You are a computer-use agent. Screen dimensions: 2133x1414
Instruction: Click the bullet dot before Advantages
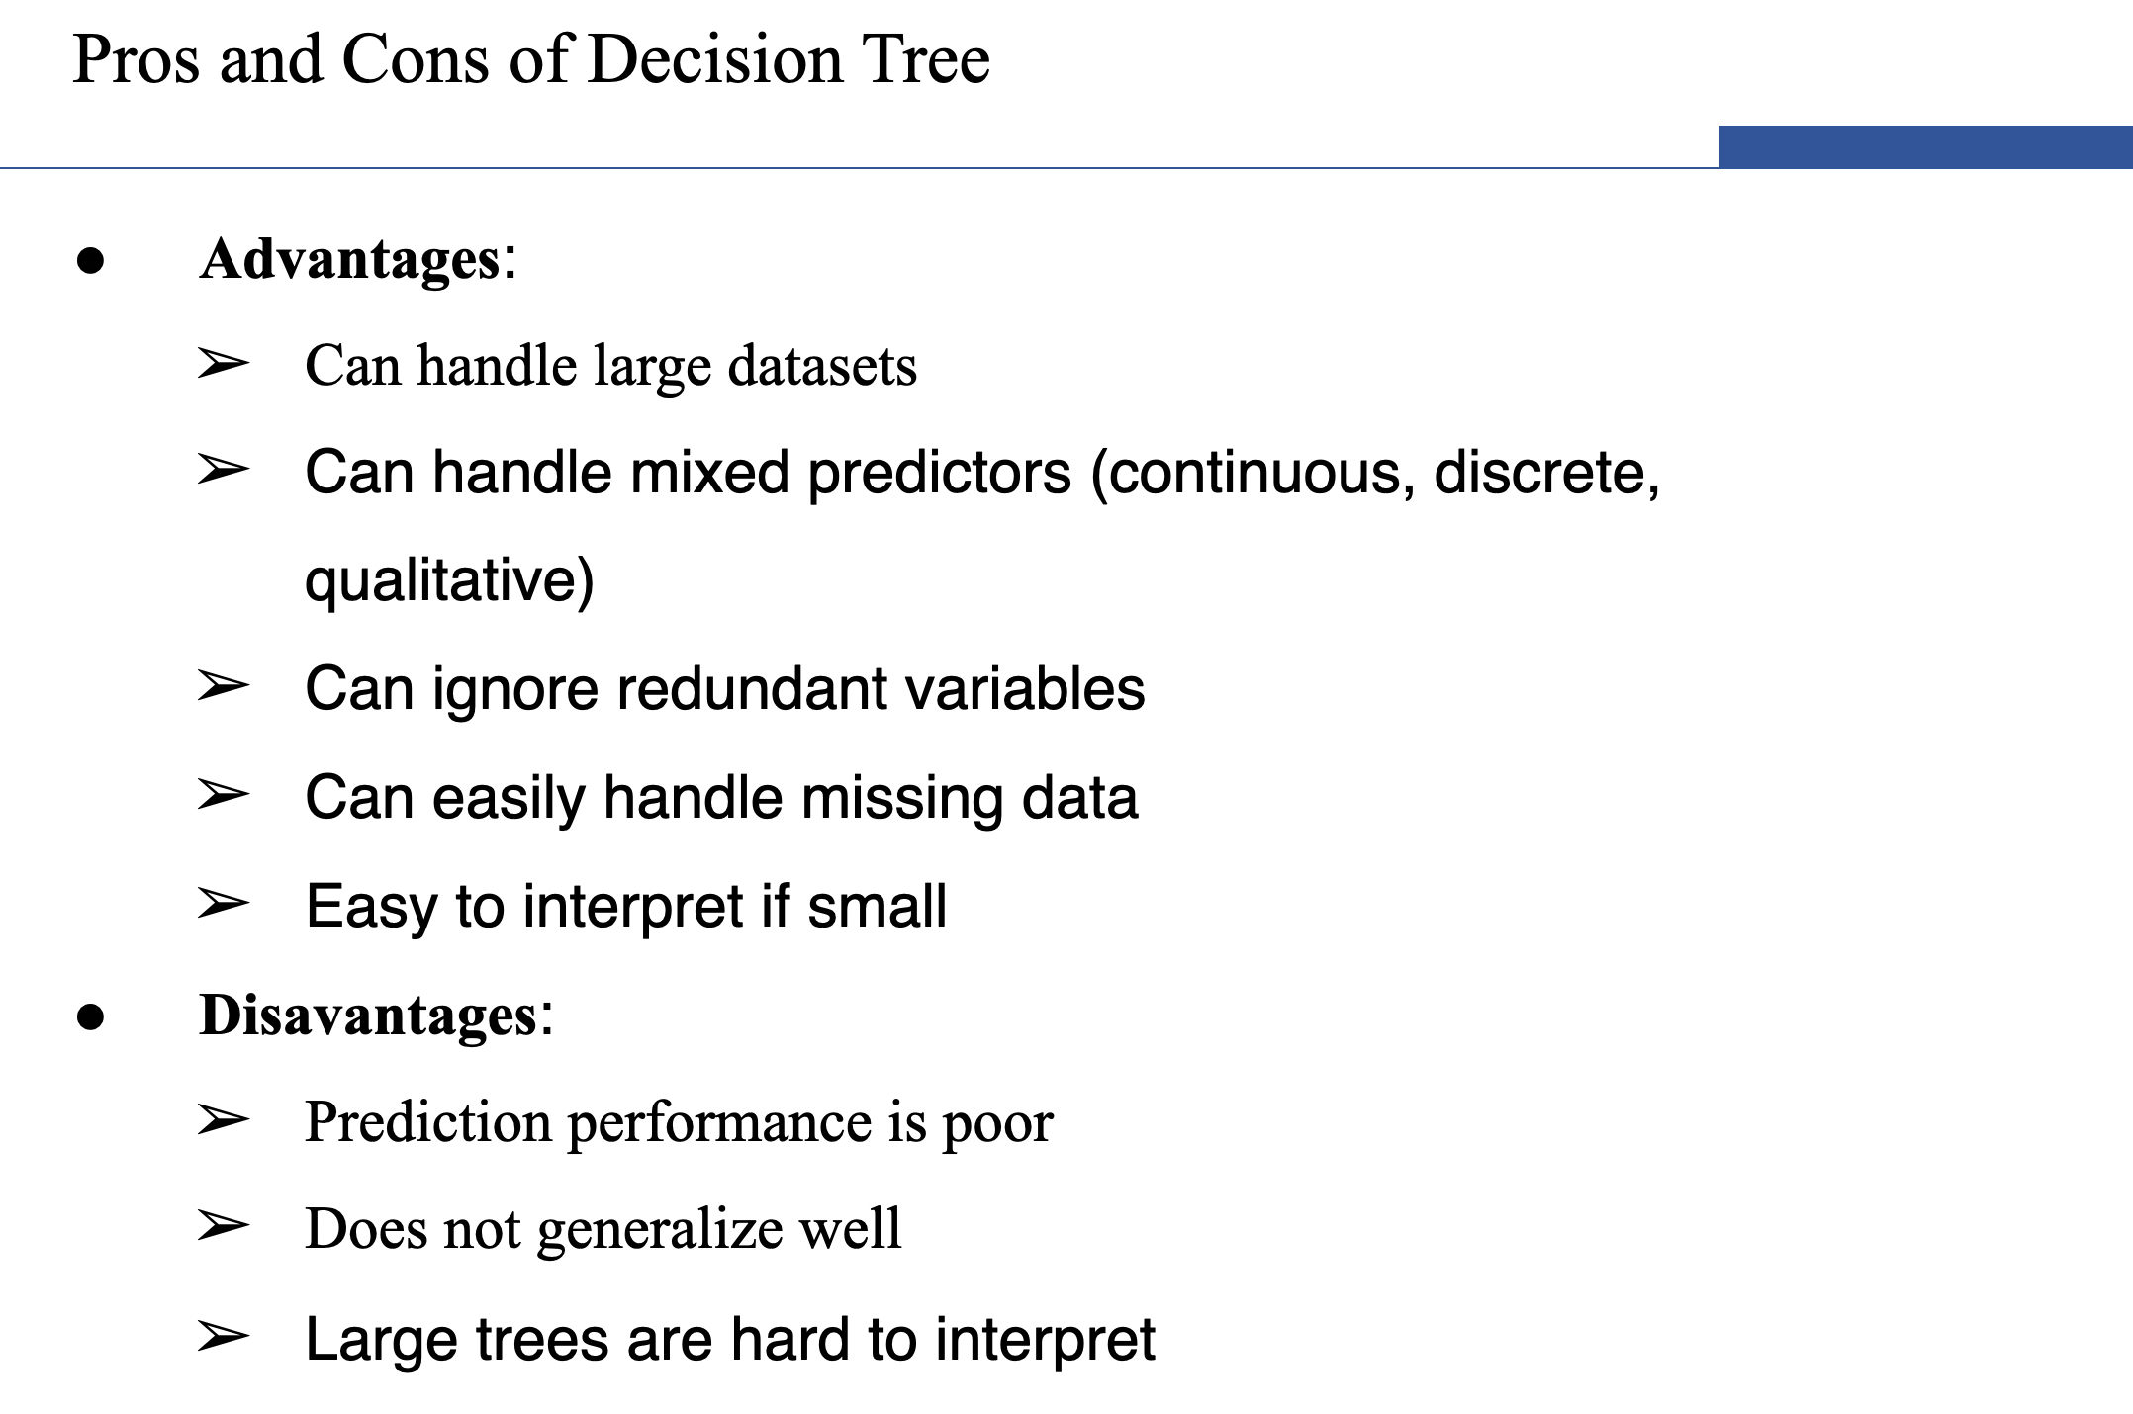[x=90, y=261]
